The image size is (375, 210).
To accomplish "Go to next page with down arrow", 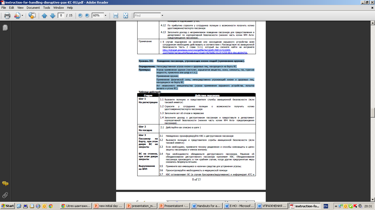I will tap(52, 16).
